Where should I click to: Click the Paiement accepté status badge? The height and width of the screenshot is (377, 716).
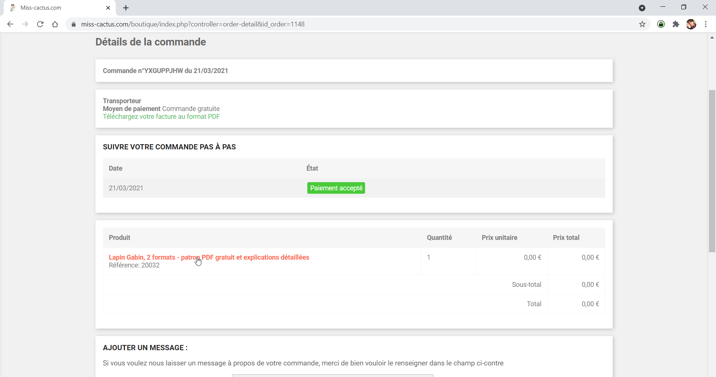[x=336, y=188]
